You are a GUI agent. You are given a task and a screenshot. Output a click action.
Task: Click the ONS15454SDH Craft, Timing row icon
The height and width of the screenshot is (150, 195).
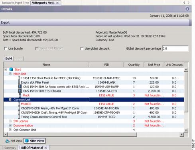19,112
